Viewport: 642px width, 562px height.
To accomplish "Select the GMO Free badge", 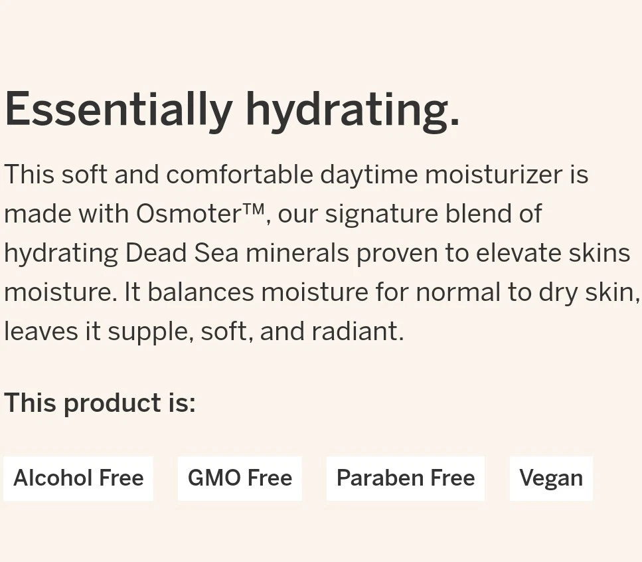I will tap(240, 478).
